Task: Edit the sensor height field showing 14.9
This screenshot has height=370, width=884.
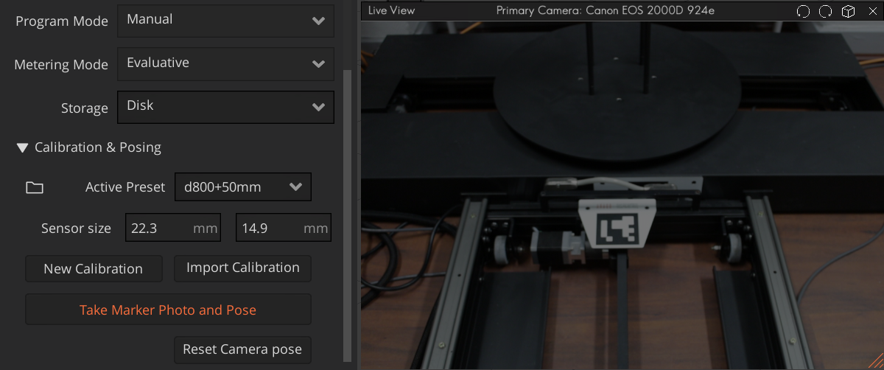Action: (x=268, y=228)
